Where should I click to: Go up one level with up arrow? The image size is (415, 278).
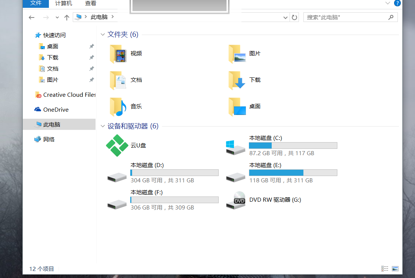click(x=67, y=17)
